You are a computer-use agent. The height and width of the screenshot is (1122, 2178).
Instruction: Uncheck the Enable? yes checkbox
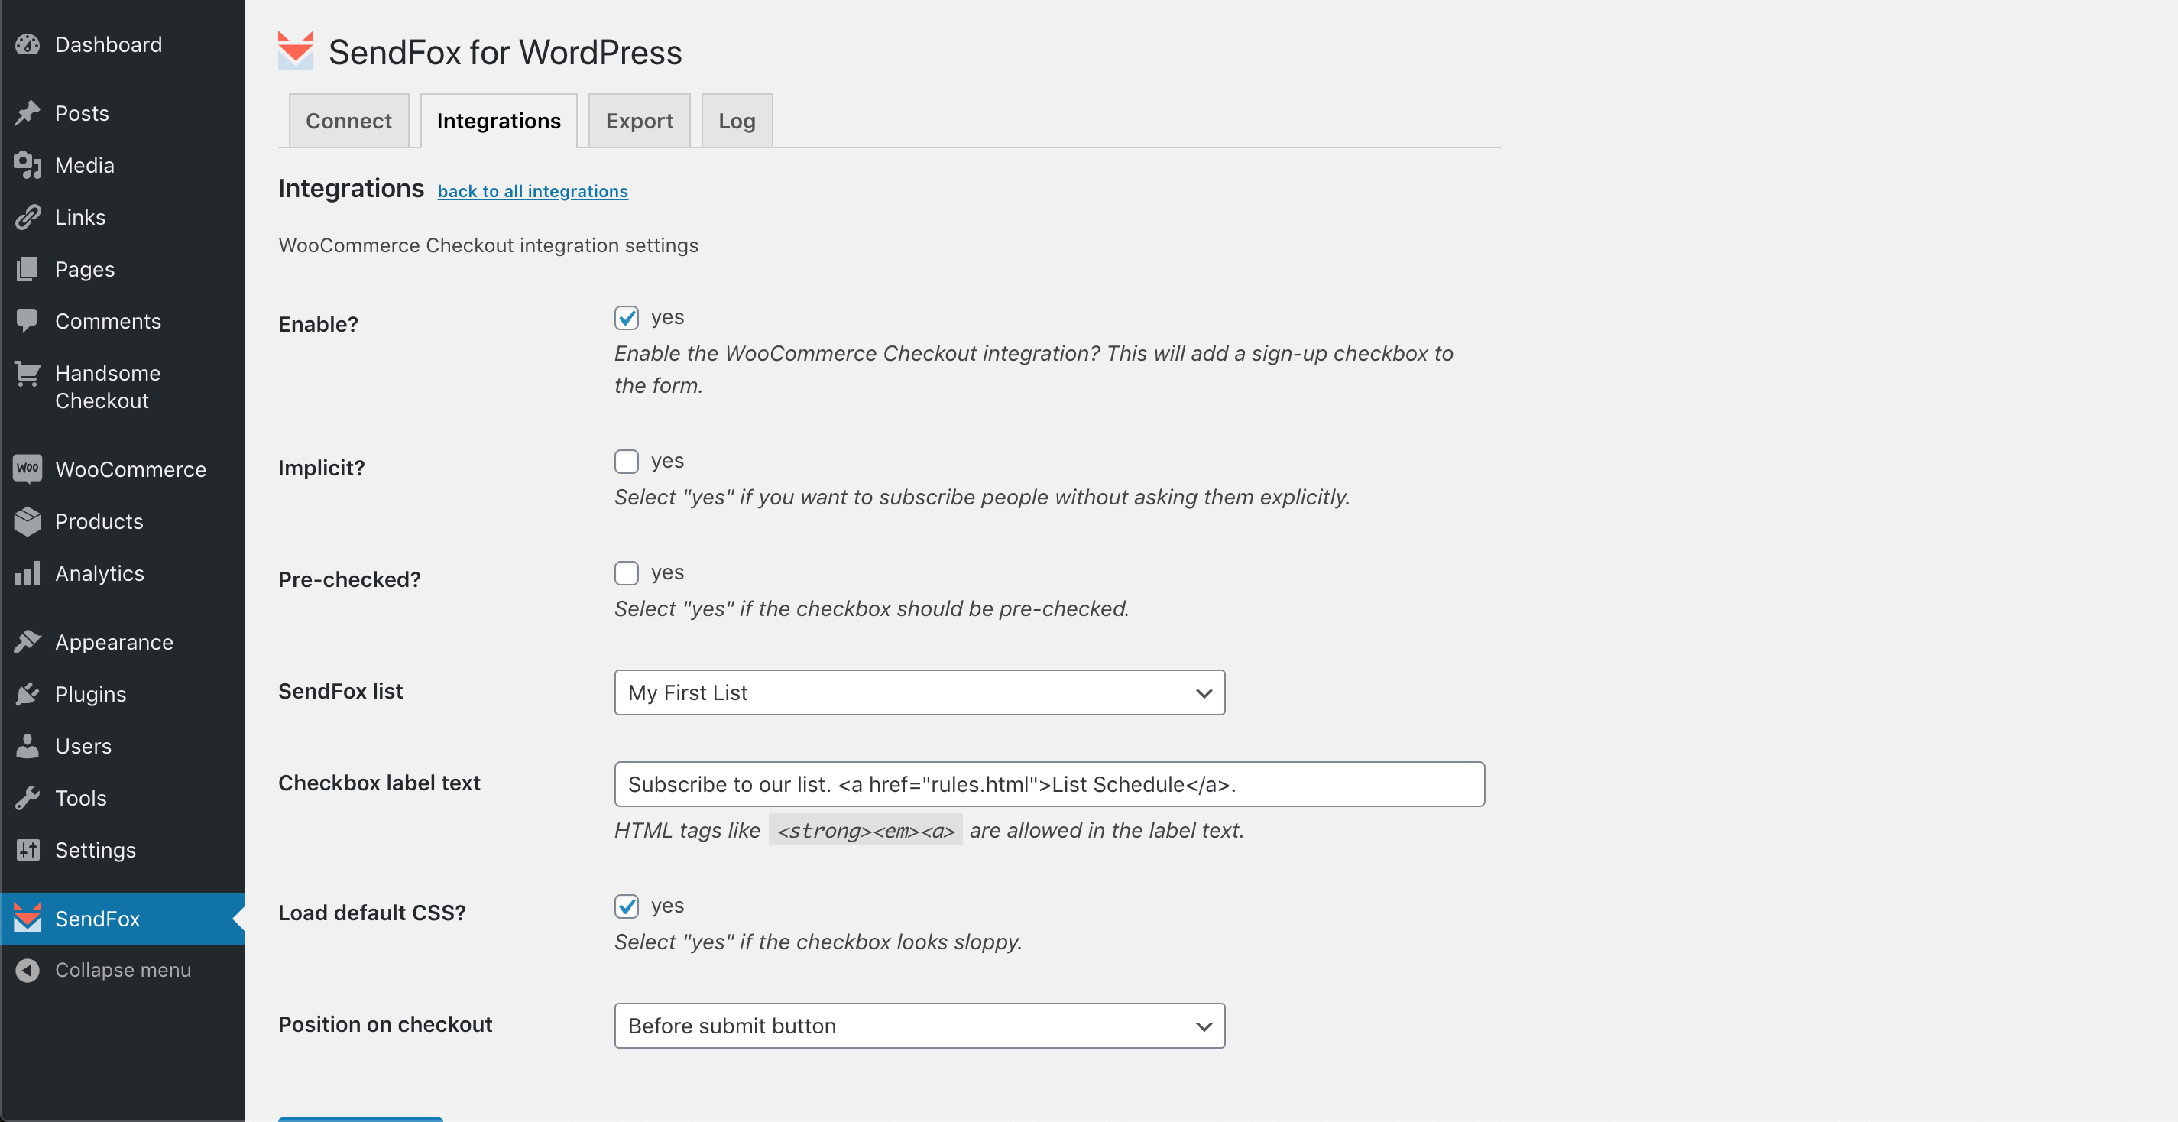(627, 318)
